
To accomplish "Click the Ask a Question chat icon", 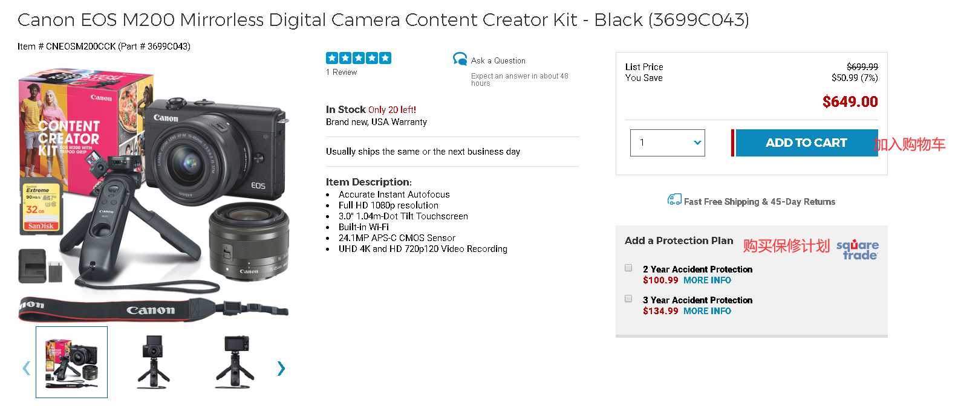I will pyautogui.click(x=460, y=59).
